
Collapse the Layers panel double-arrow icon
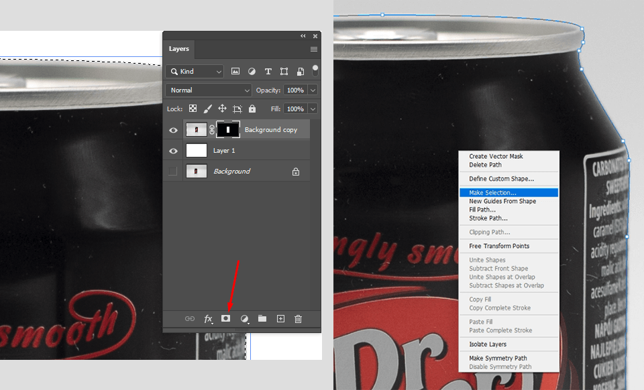(x=303, y=36)
